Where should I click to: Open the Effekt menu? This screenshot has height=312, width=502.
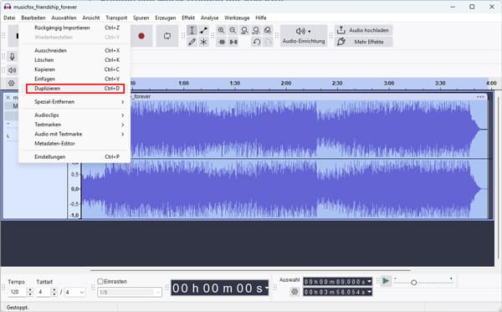(188, 18)
